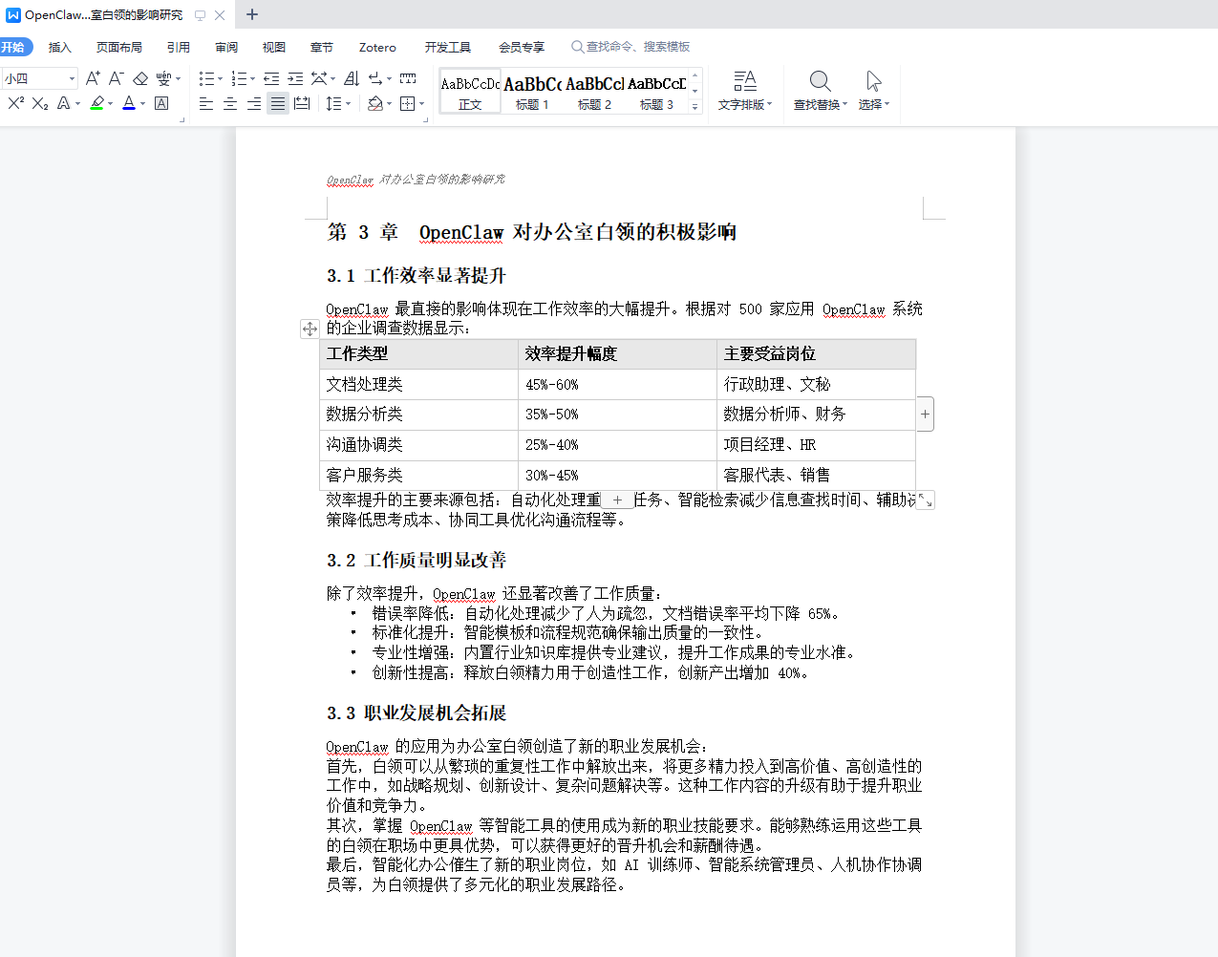Click the 效率提升幅度 table header cell
1218x957 pixels.
[x=617, y=353]
